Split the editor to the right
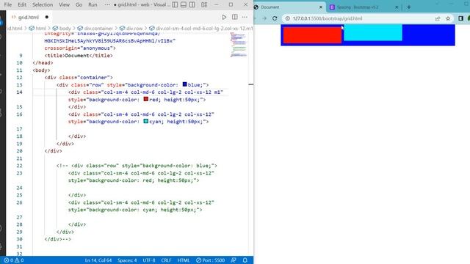Image resolution: width=470 pixels, height=264 pixels. tap(235, 17)
